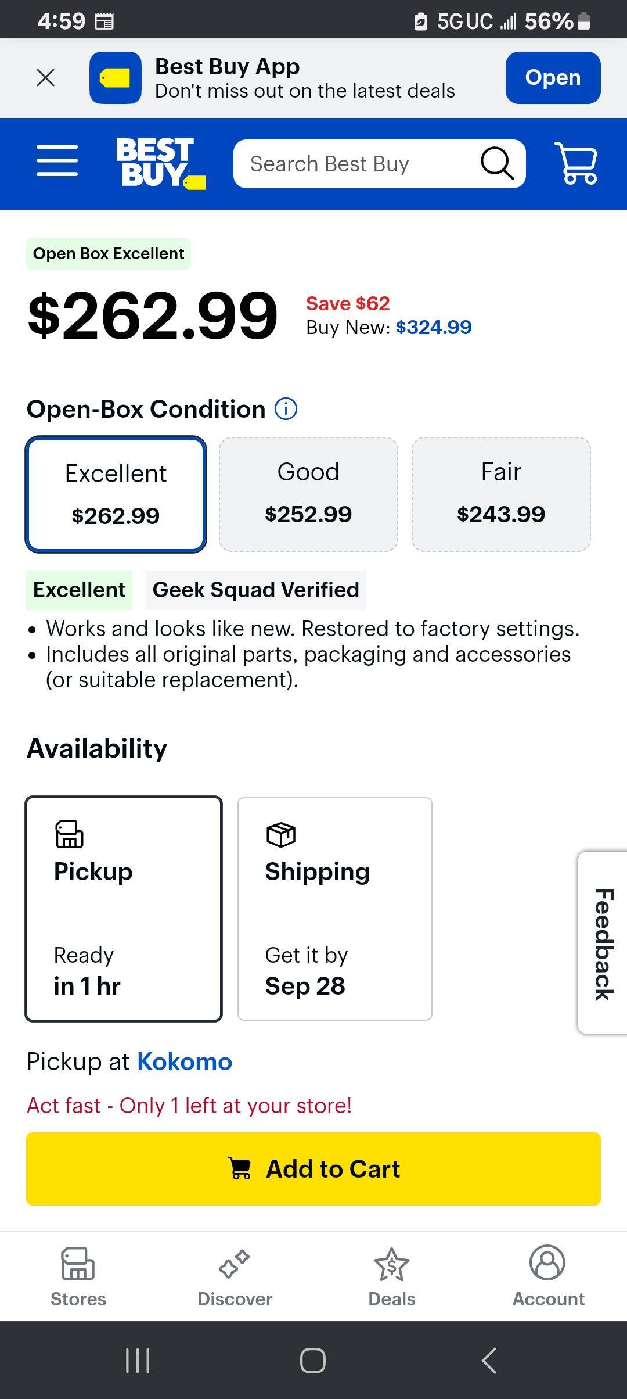The width and height of the screenshot is (627, 1399).
Task: Choose Shipping availability option
Action: click(x=335, y=909)
